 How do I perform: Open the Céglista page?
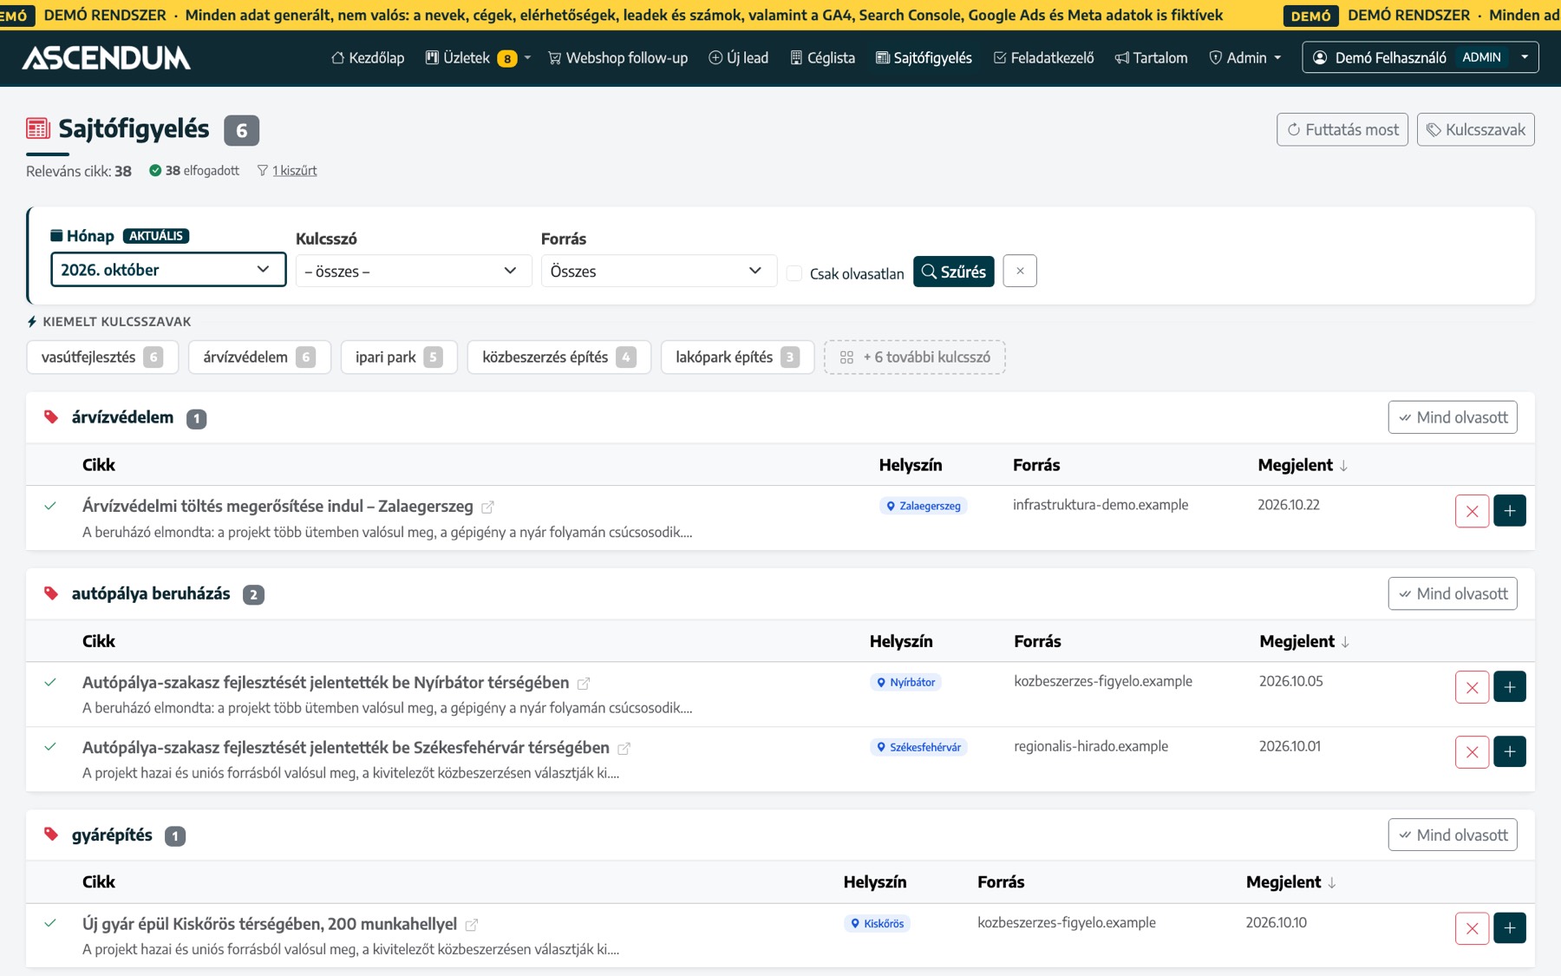point(822,57)
